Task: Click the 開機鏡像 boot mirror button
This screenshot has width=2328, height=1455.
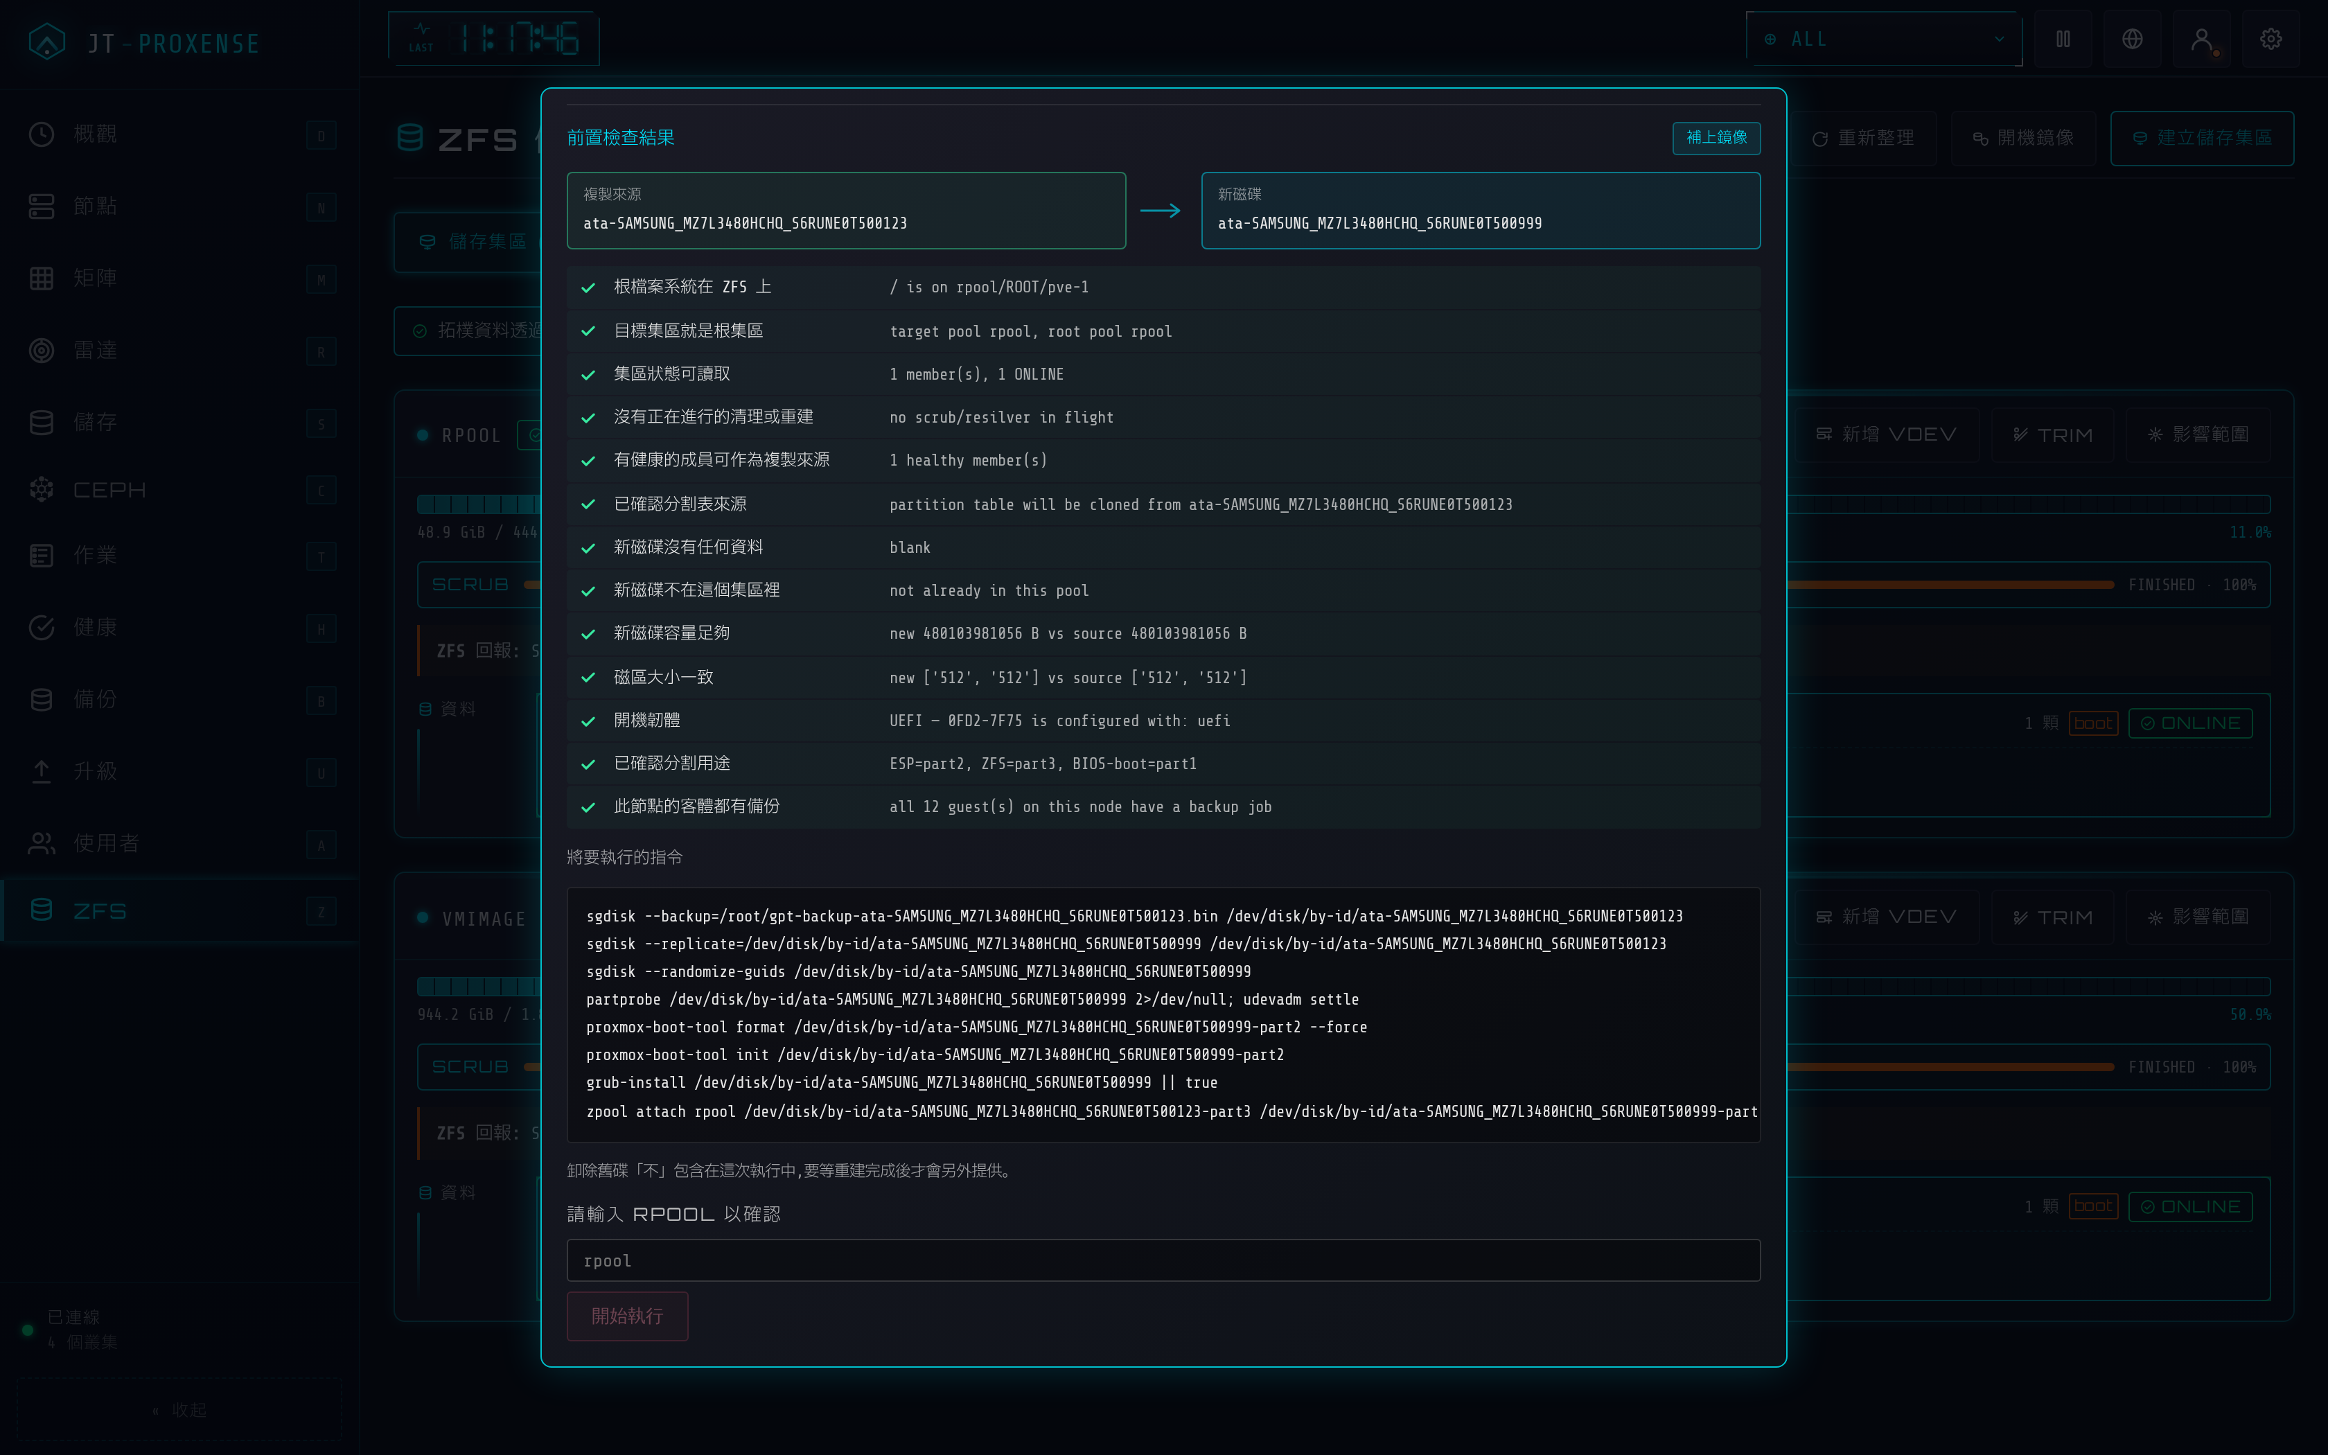Action: coord(2023,139)
